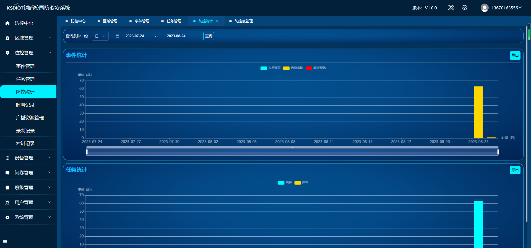Click the 查询 button
This screenshot has width=531, height=248.
[x=209, y=36]
